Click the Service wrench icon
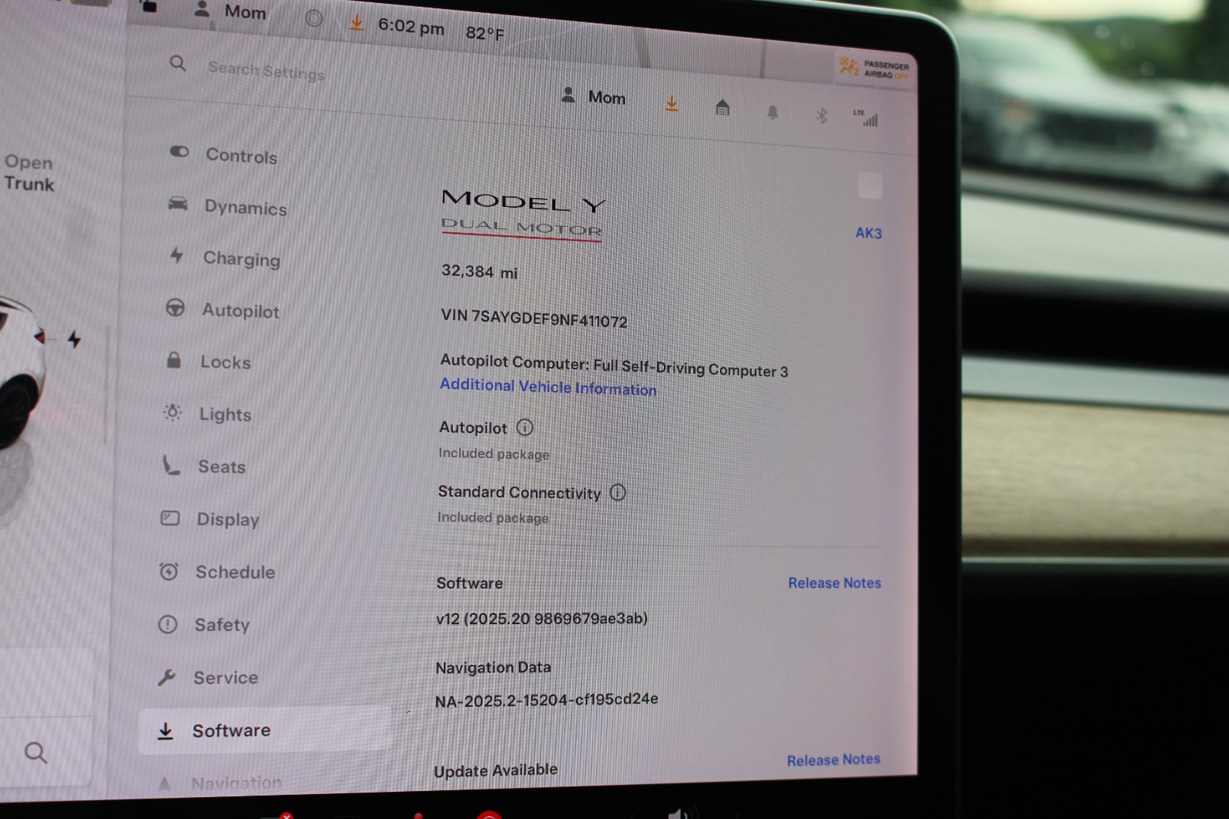Screen dimensions: 1229x819 [166, 676]
